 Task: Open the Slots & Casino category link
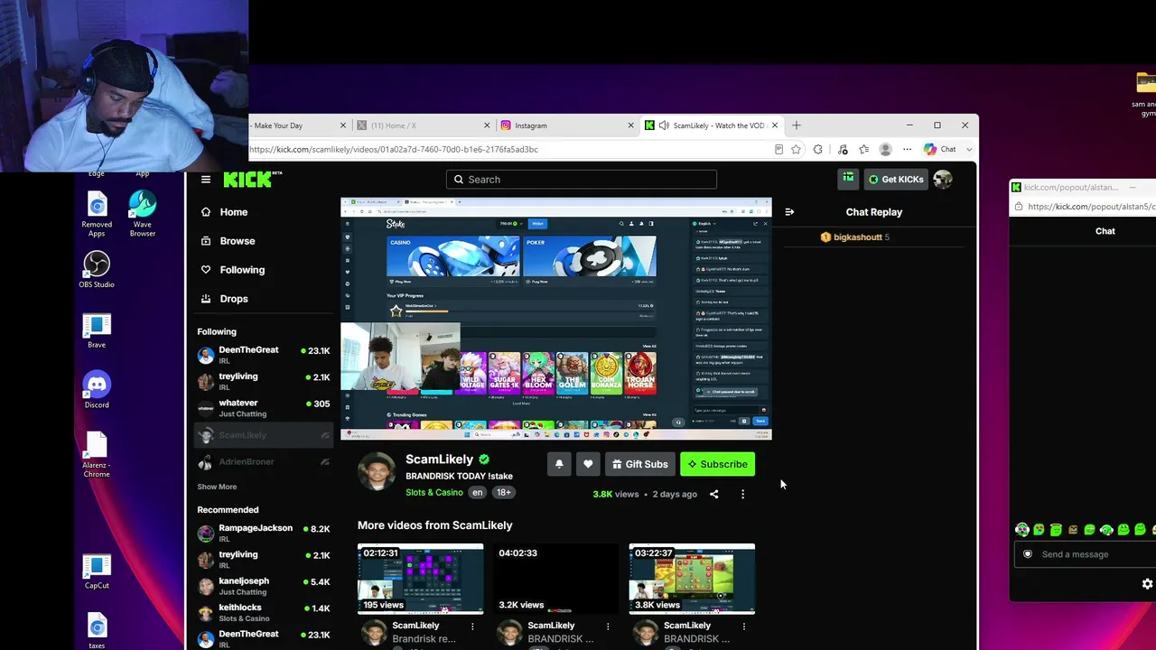(434, 493)
